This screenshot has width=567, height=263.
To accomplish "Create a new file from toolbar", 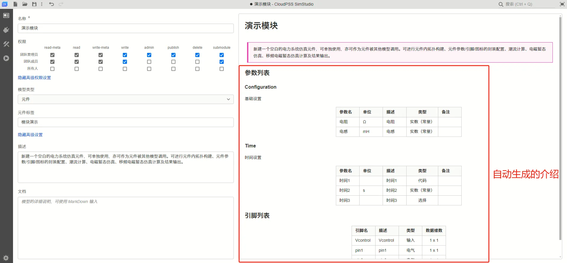I will click(15, 4).
